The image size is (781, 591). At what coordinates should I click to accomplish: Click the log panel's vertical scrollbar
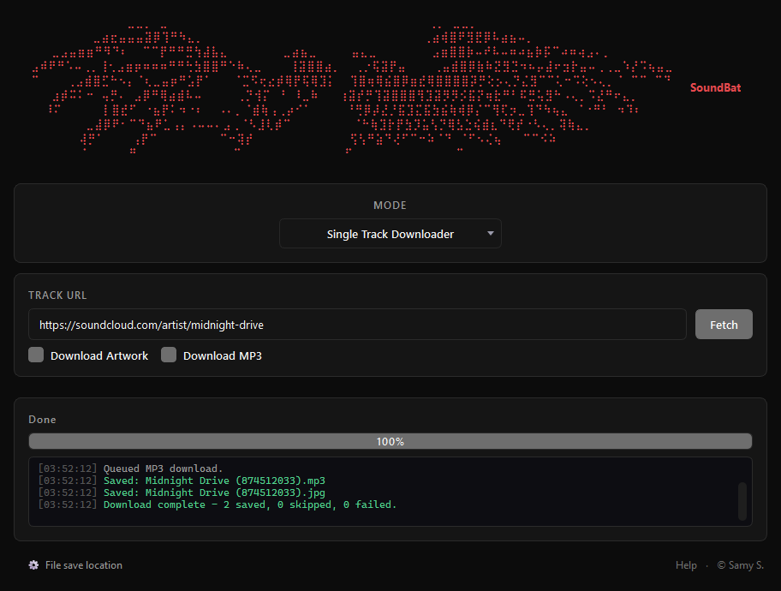pos(742,501)
